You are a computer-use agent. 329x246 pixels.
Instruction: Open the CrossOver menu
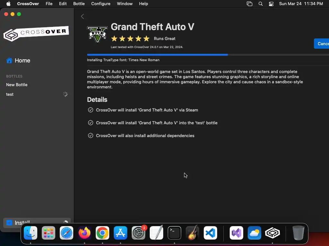(28, 4)
